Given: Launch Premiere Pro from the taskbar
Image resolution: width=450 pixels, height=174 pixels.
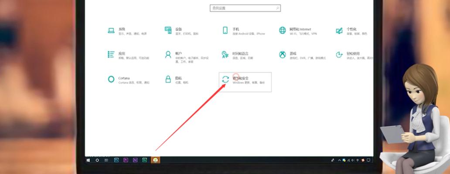Looking at the screenshot, I should [126, 160].
